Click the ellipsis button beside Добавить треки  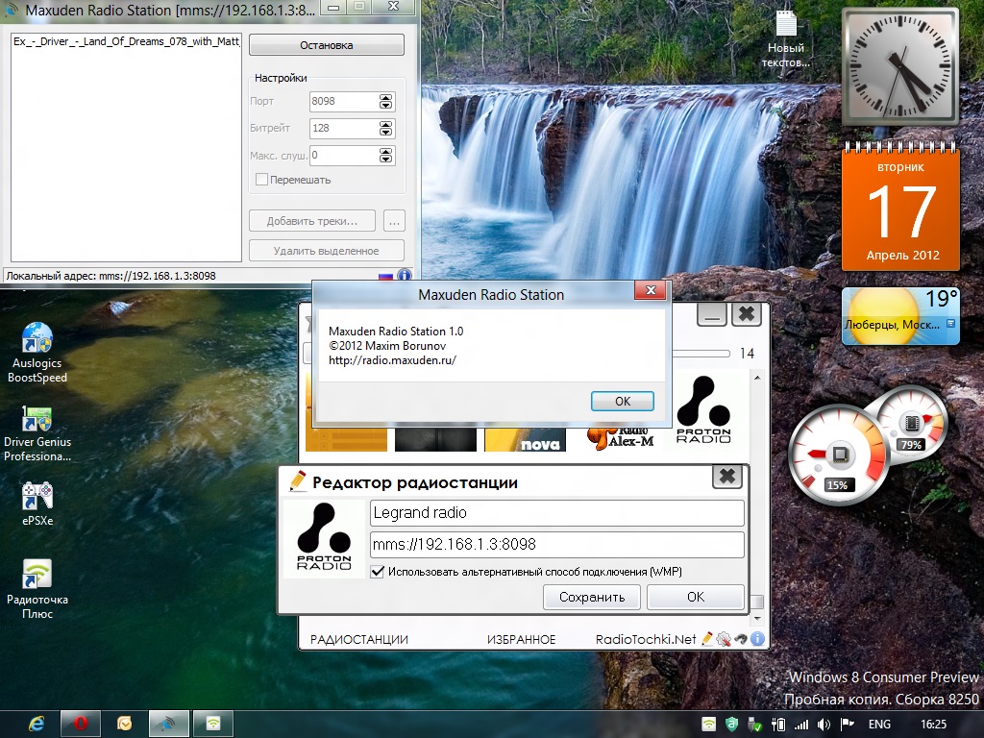(394, 221)
